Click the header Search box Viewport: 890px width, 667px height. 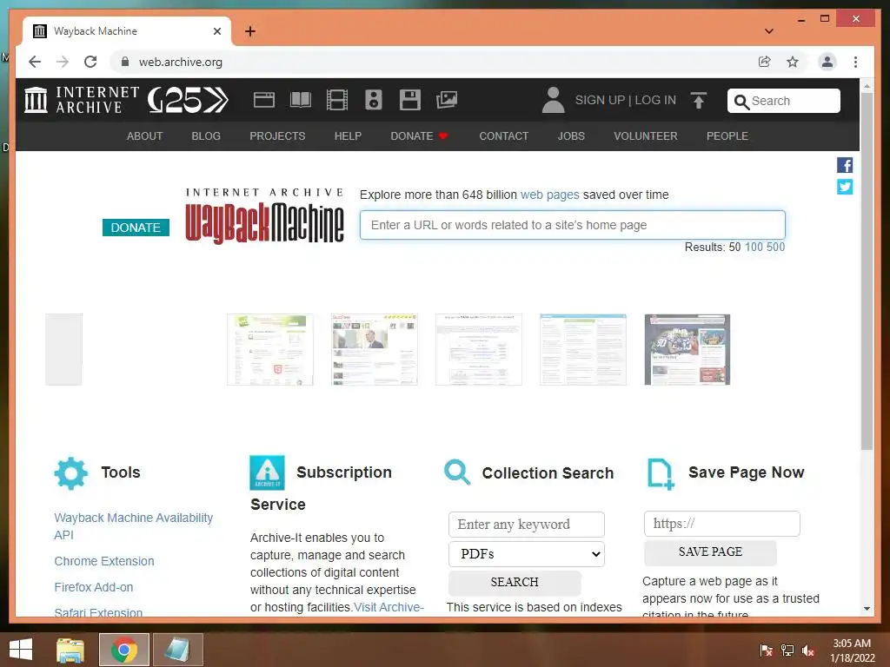pos(783,101)
